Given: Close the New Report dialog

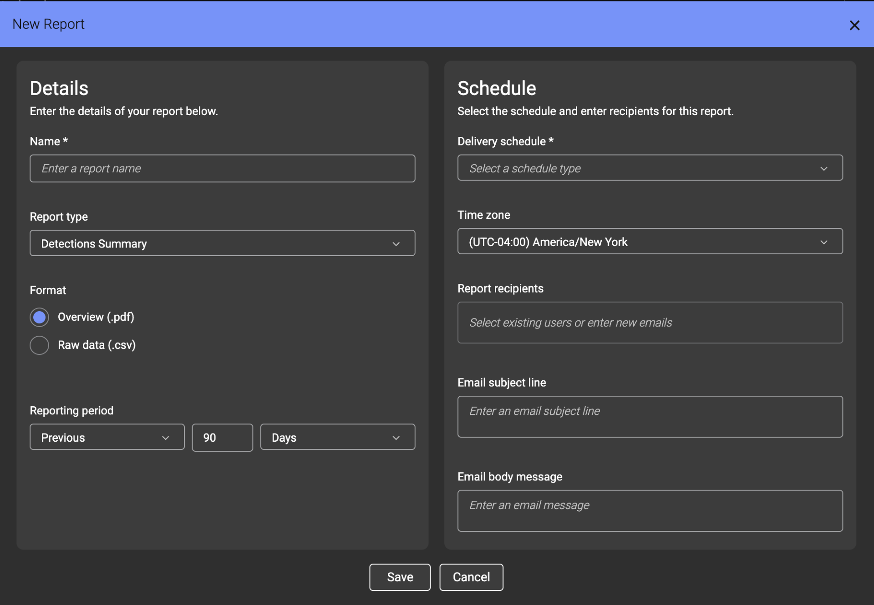Looking at the screenshot, I should coord(854,25).
